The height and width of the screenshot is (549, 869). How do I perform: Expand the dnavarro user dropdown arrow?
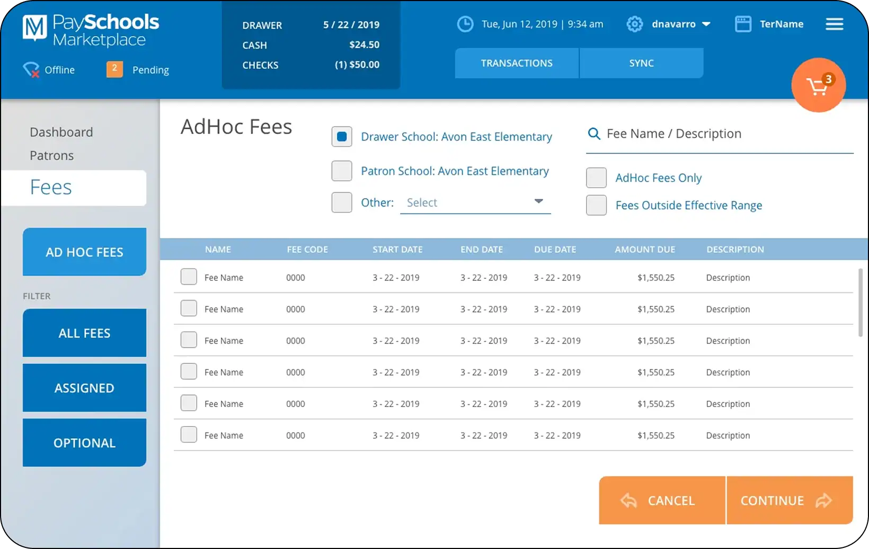[706, 24]
